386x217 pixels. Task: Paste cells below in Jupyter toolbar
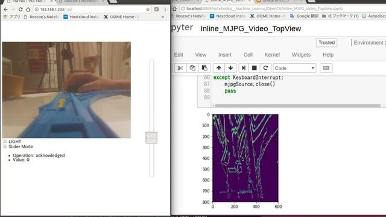[204, 68]
